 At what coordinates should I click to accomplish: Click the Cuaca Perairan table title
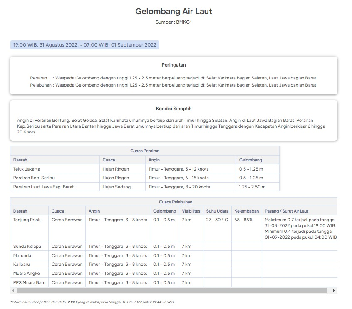click(145, 151)
